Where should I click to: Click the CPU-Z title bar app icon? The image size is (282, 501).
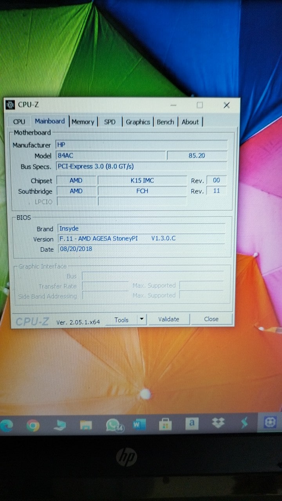tap(11, 105)
